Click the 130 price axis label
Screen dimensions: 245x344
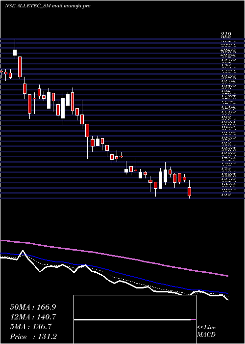[225, 194]
